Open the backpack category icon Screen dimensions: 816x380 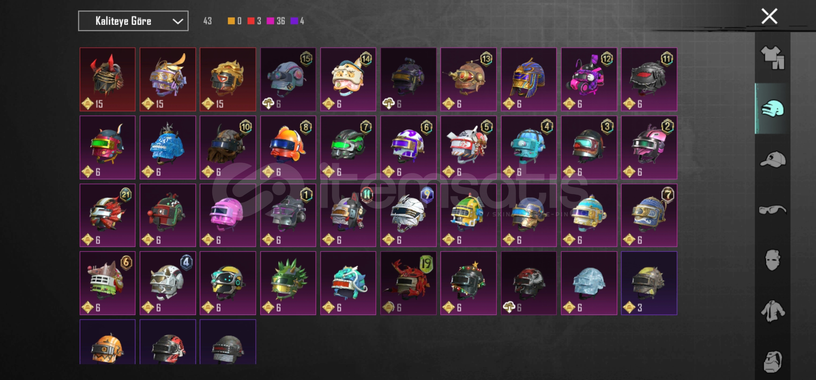[772, 361]
